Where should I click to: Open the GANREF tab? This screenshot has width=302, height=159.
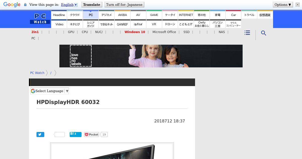[x=122, y=24]
